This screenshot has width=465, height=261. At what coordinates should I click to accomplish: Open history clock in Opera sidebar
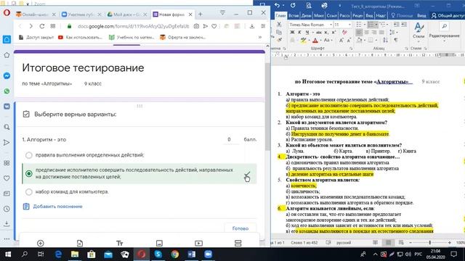[7, 209]
